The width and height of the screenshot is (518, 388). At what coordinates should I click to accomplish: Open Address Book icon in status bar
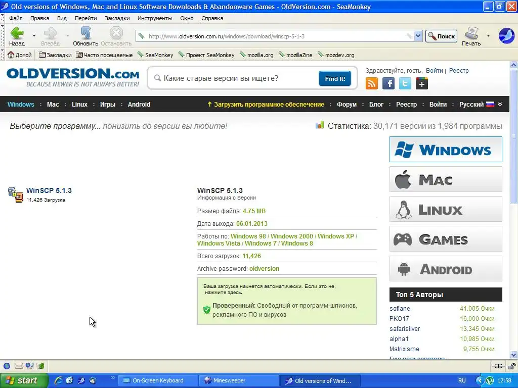pos(40,366)
